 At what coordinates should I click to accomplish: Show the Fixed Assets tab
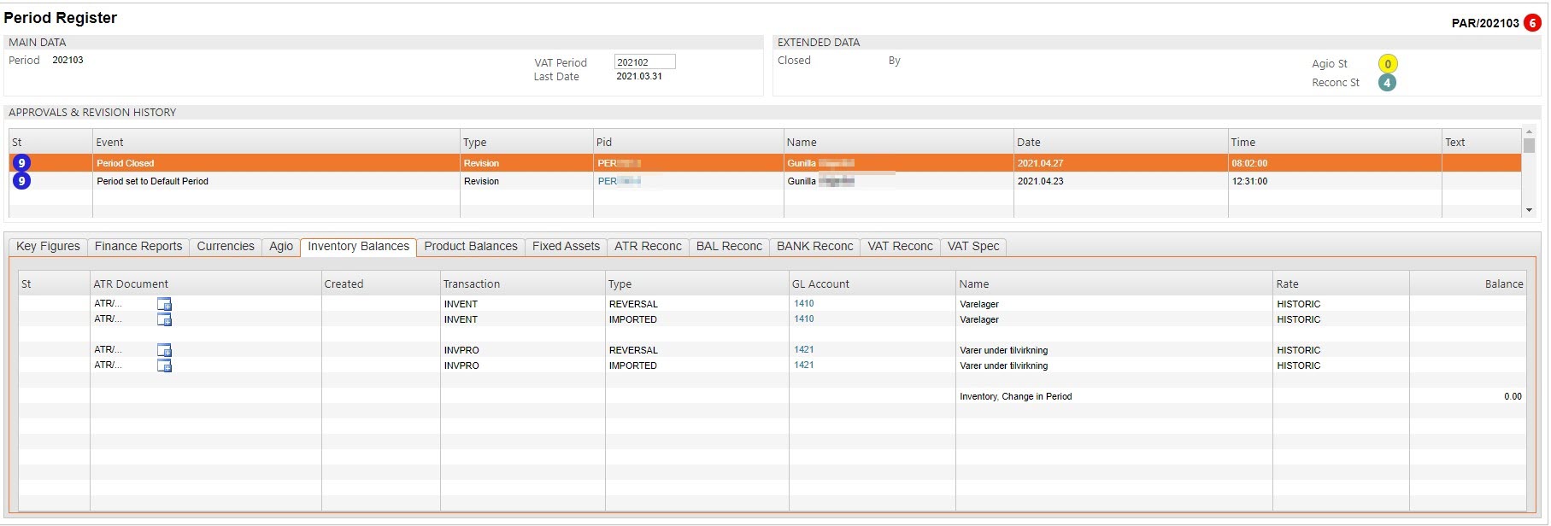pyautogui.click(x=566, y=247)
